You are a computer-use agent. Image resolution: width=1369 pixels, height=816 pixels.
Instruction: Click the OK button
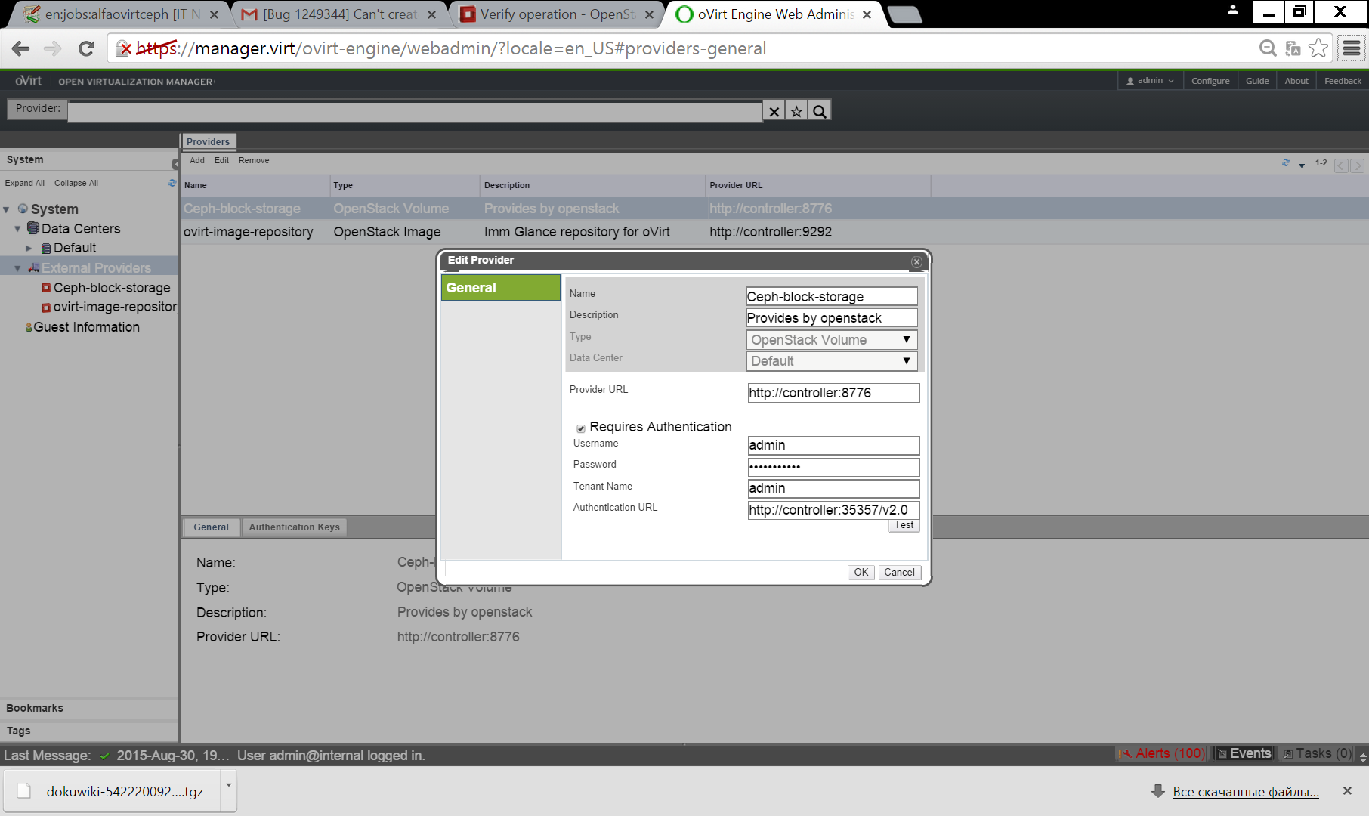pyautogui.click(x=861, y=572)
